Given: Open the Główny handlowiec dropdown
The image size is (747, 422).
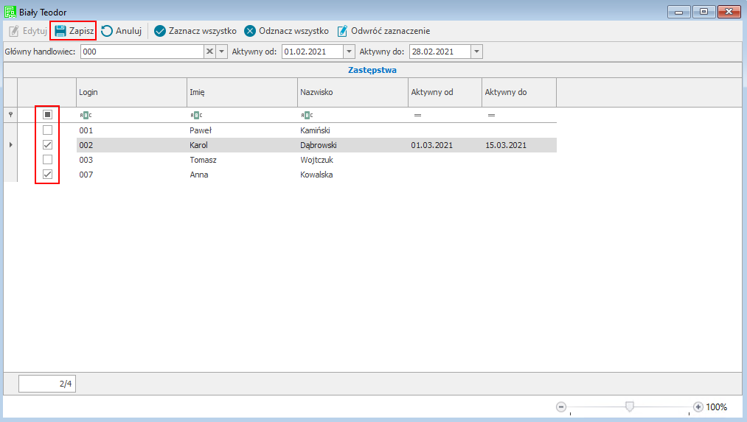Looking at the screenshot, I should (x=220, y=52).
